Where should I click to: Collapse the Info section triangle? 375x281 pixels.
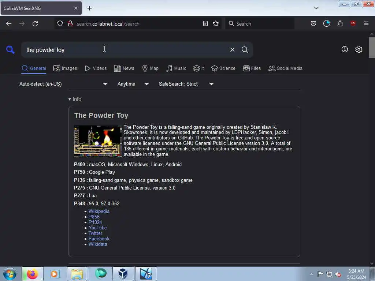pyautogui.click(x=70, y=99)
